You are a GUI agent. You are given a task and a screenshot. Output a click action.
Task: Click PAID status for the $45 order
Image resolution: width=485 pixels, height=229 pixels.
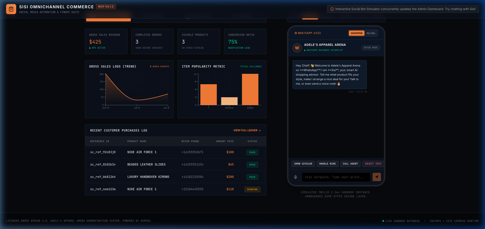pyautogui.click(x=252, y=165)
